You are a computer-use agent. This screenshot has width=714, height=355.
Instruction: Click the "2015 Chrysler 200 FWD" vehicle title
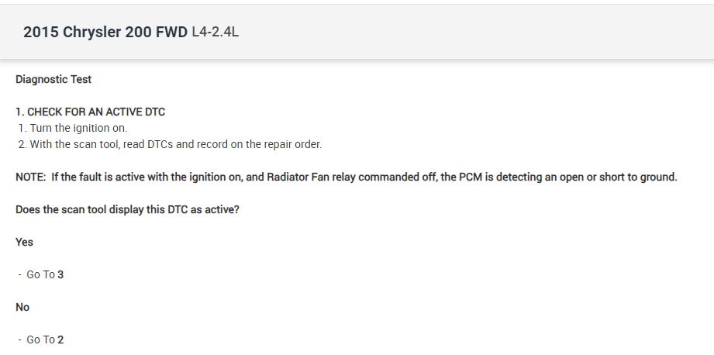coord(105,33)
